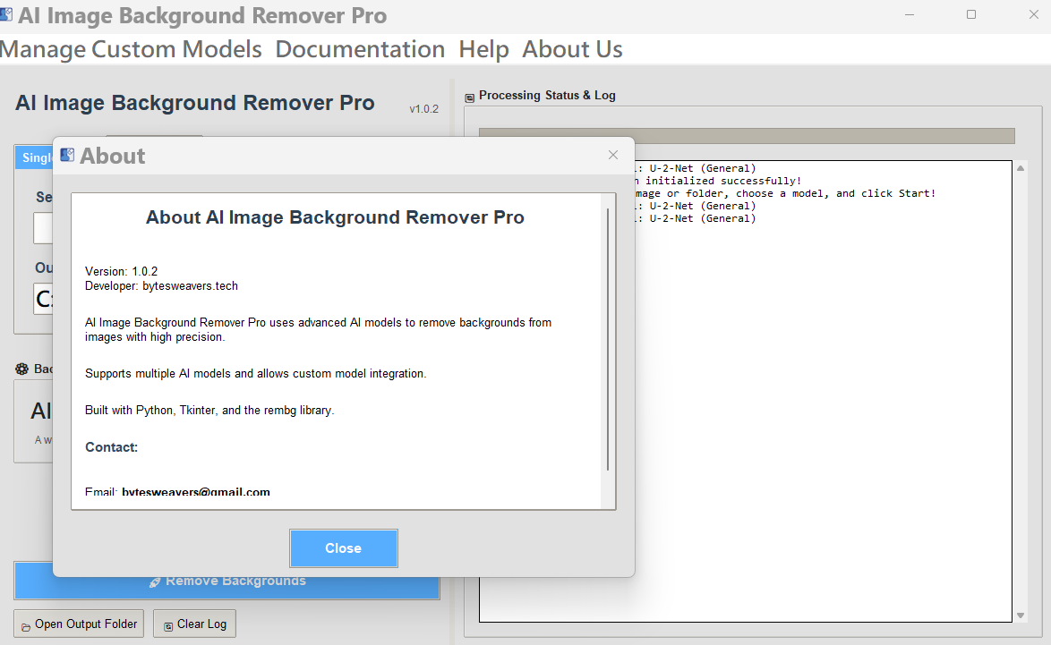Minimize the main application window

pyautogui.click(x=910, y=15)
